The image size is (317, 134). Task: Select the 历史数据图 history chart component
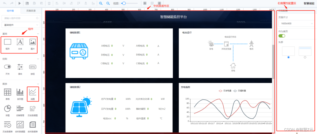(x=32, y=111)
